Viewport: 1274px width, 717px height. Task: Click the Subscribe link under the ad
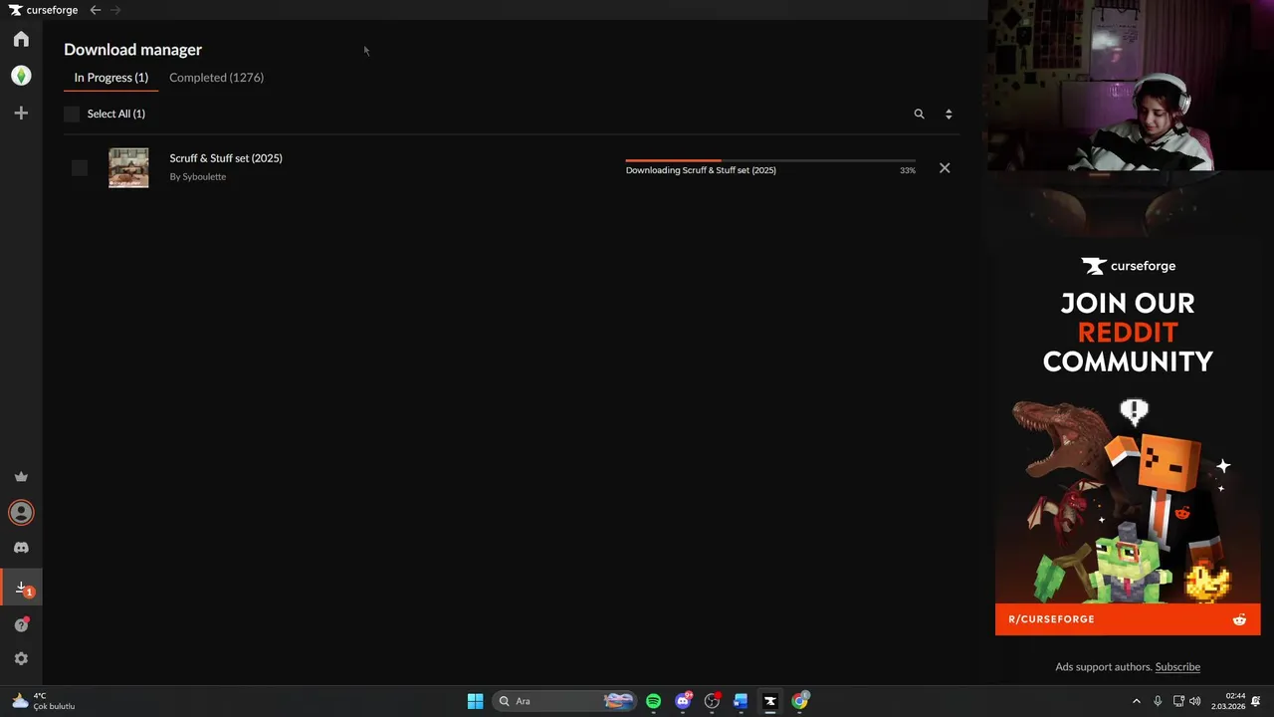1177,667
